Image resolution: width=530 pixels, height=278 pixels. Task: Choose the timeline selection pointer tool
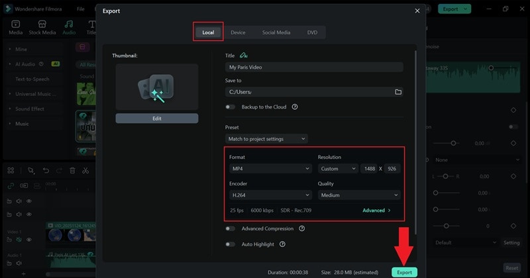[31, 171]
